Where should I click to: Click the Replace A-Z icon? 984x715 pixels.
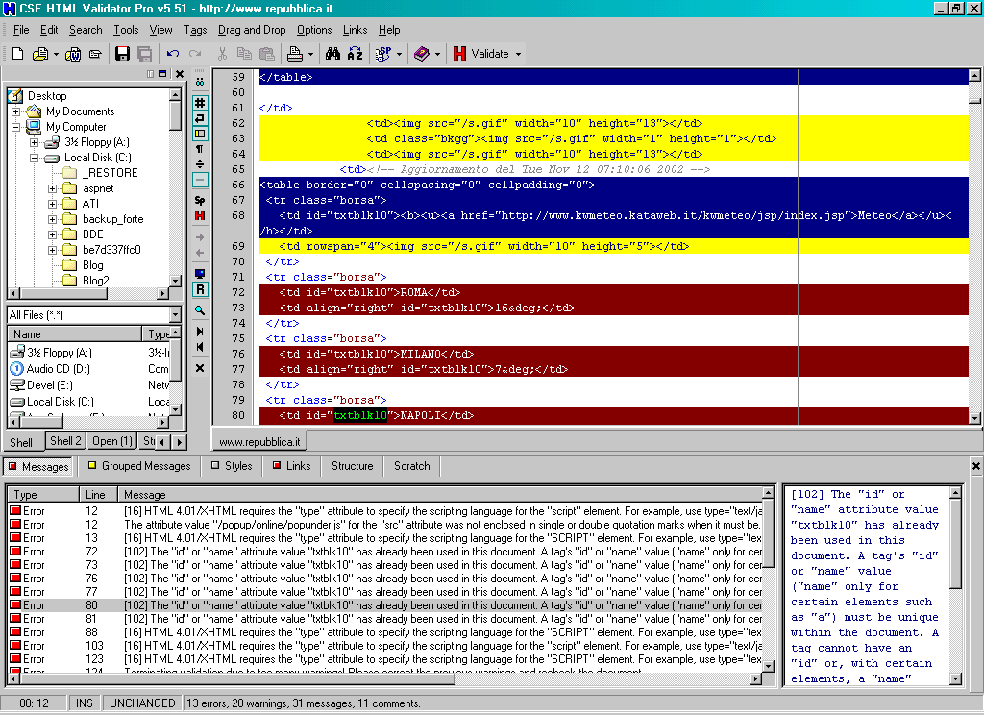pyautogui.click(x=355, y=54)
